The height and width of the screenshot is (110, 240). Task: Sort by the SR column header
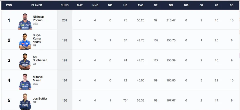pyautogui.click(x=171, y=5)
